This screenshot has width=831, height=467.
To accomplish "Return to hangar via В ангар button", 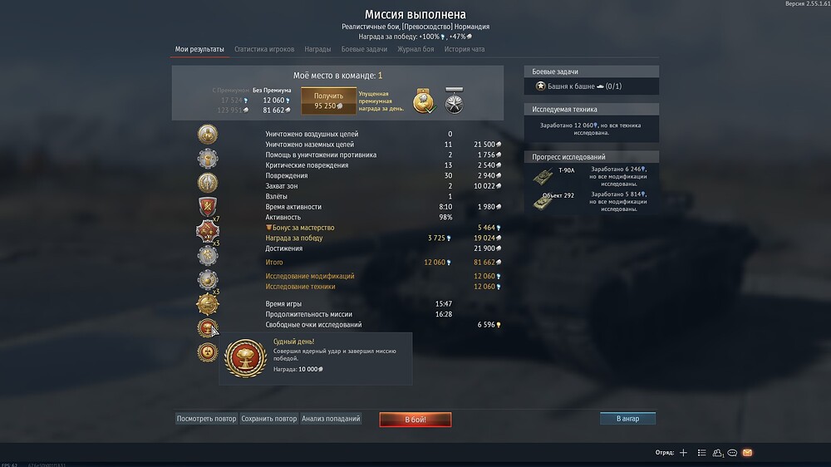I will (627, 419).
